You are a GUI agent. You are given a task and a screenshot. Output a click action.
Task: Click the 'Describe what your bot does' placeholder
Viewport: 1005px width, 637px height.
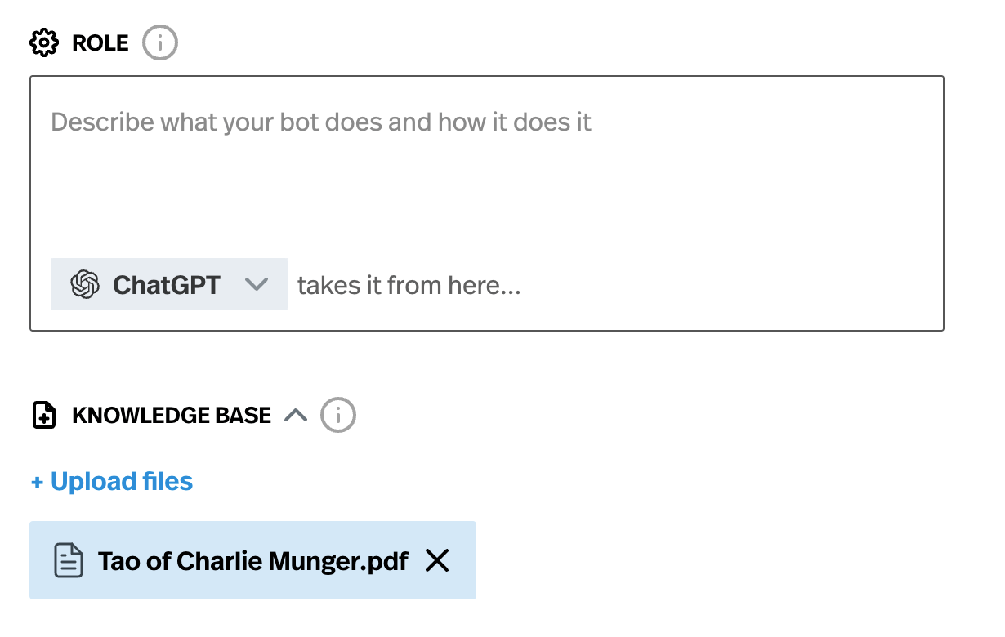(x=321, y=122)
